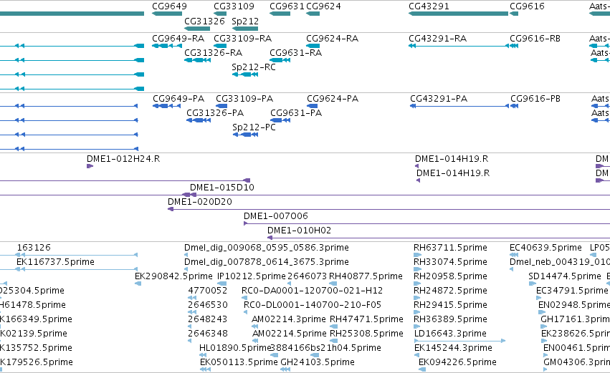Click protein CG33109-PA
The image size is (610, 373).
point(244,99)
